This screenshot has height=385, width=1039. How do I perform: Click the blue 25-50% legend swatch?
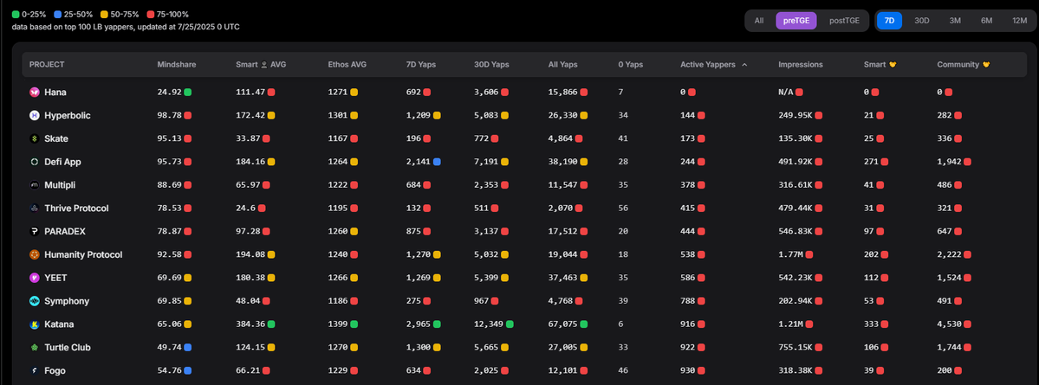pos(58,14)
